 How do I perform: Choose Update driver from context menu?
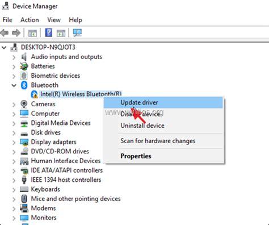pyautogui.click(x=163, y=102)
